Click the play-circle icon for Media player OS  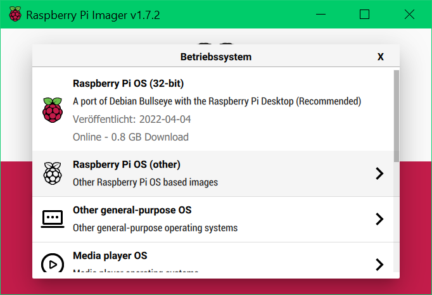[53, 263]
